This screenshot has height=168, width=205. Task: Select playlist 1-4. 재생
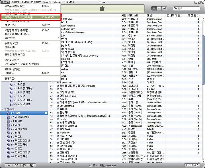[x=15, y=125]
